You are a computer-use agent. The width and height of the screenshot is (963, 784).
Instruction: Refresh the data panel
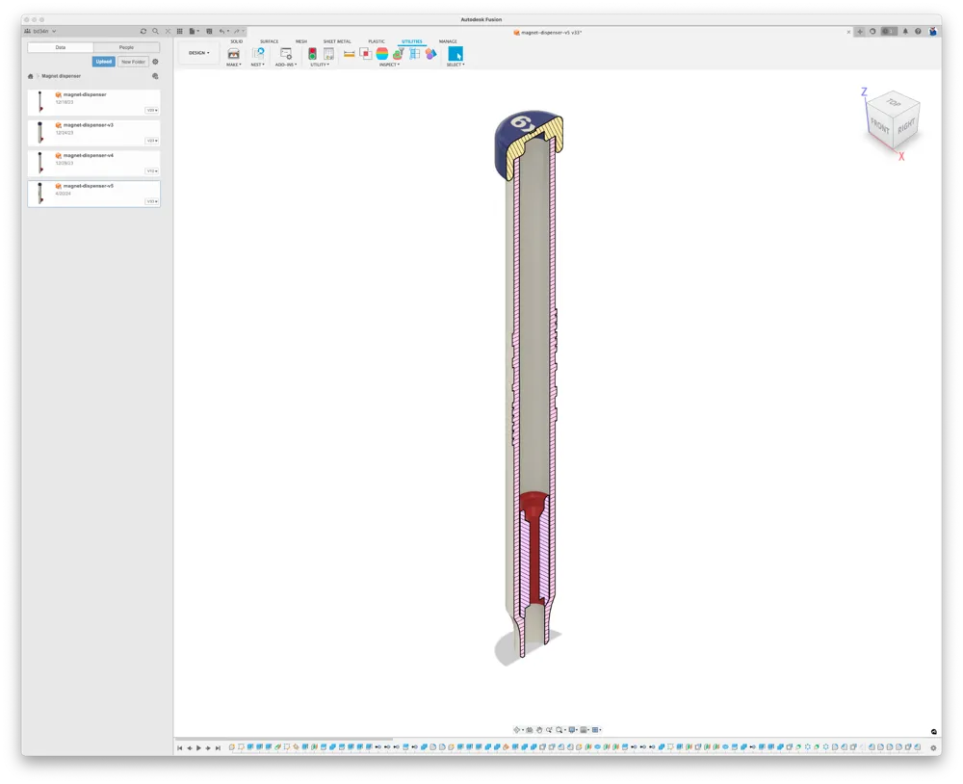pyautogui.click(x=143, y=32)
